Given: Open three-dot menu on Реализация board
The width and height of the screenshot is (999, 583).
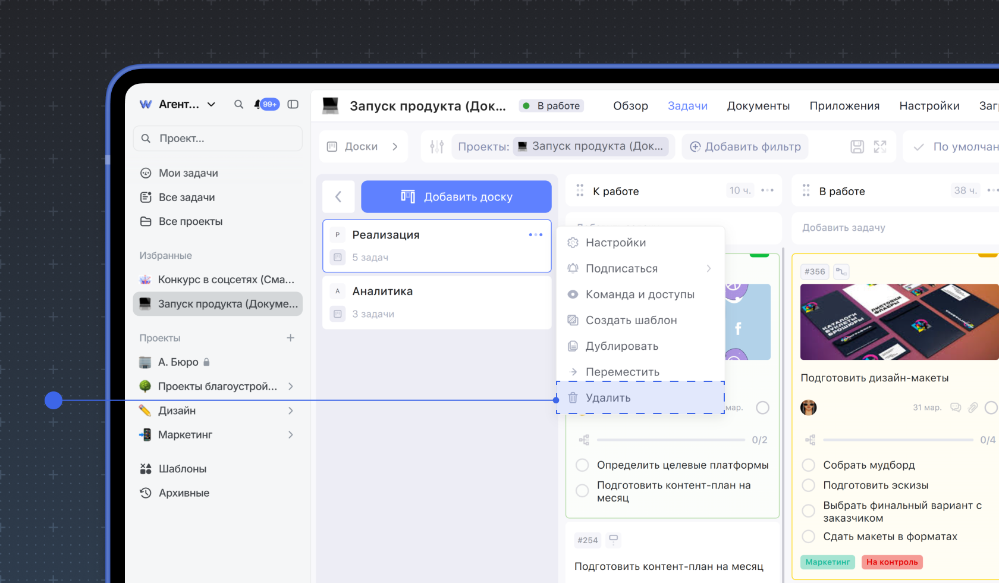Looking at the screenshot, I should coord(535,235).
